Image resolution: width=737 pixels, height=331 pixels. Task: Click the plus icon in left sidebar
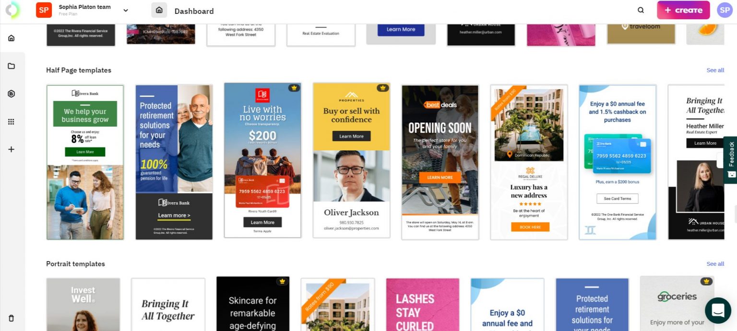12,149
